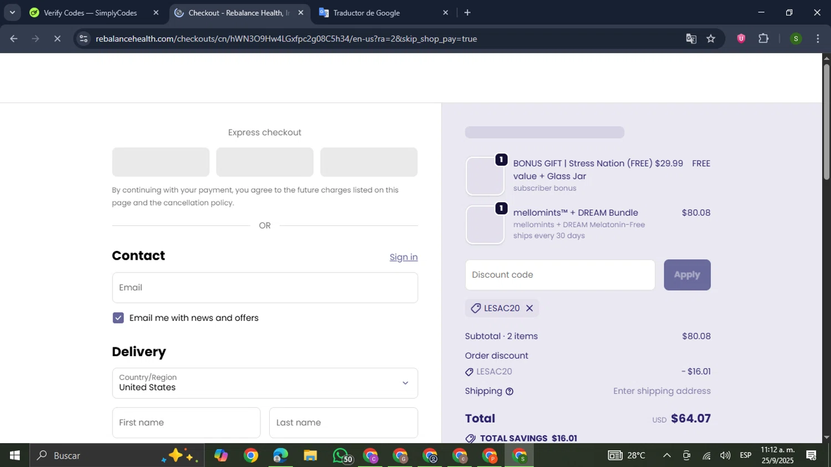
Task: Close the Traductor de Google tab
Action: [x=445, y=13]
